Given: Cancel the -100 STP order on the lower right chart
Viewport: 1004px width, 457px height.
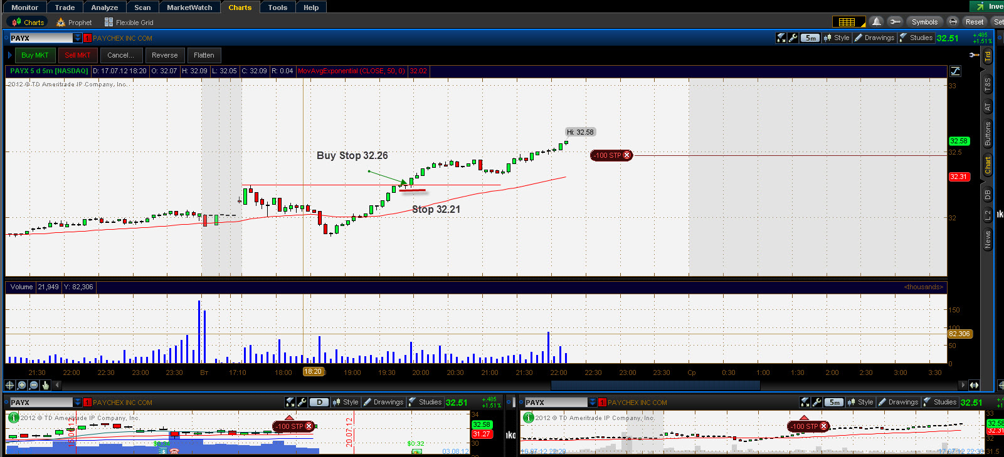Looking at the screenshot, I should pyautogui.click(x=823, y=426).
